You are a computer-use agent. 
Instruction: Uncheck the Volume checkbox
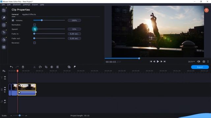[x=13, y=20]
